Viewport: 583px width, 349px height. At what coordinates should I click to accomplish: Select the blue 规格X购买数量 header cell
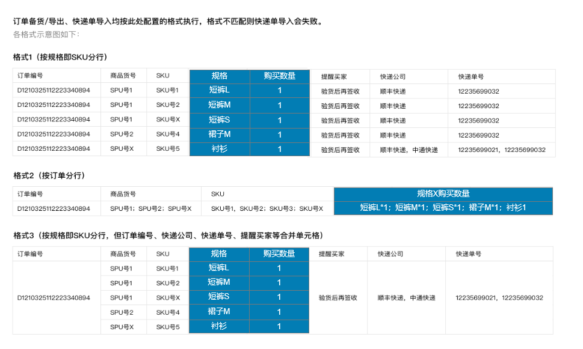443,194
